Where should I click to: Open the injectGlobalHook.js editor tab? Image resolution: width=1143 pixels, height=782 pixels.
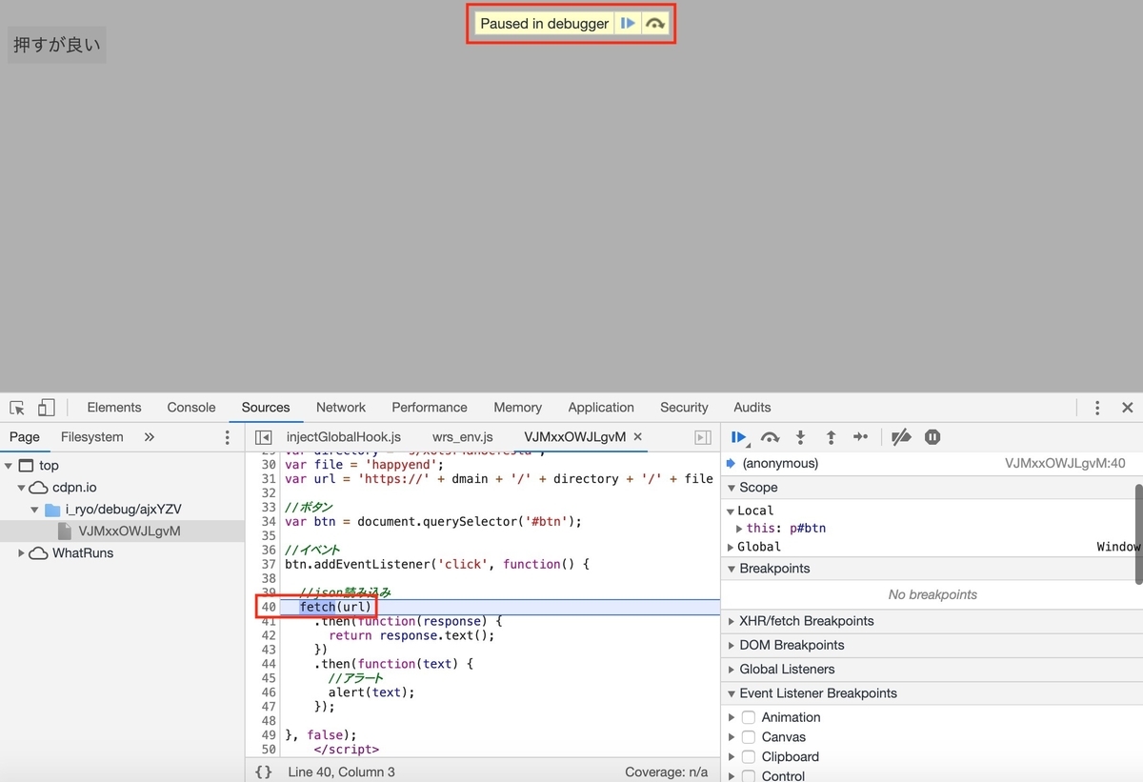344,437
